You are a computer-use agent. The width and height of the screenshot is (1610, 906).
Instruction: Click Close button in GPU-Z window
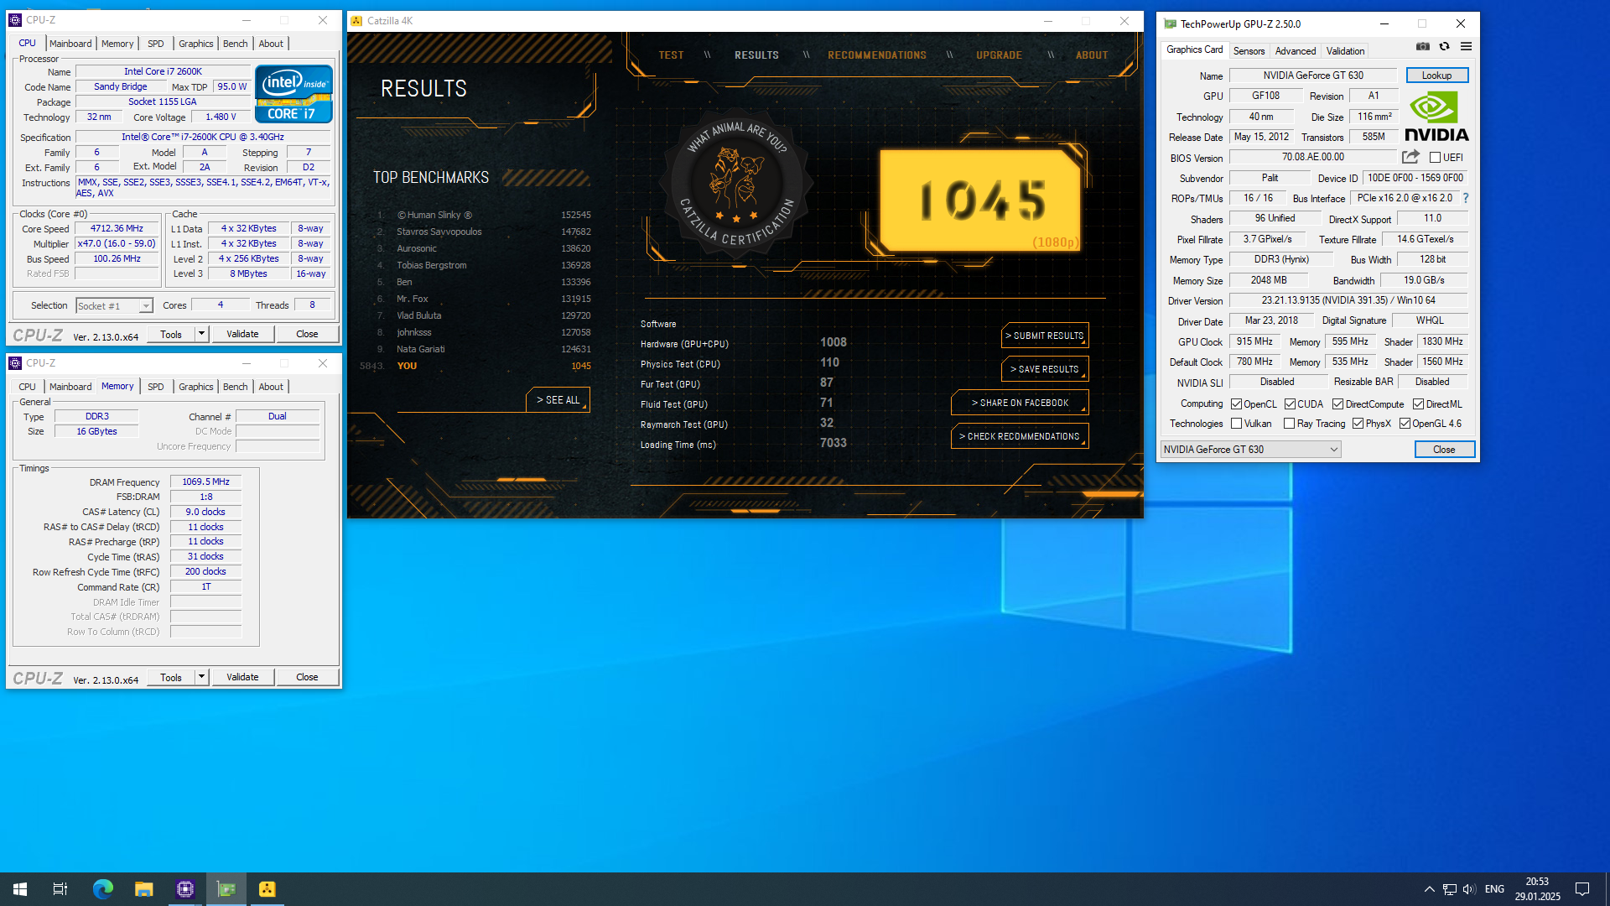pos(1444,450)
